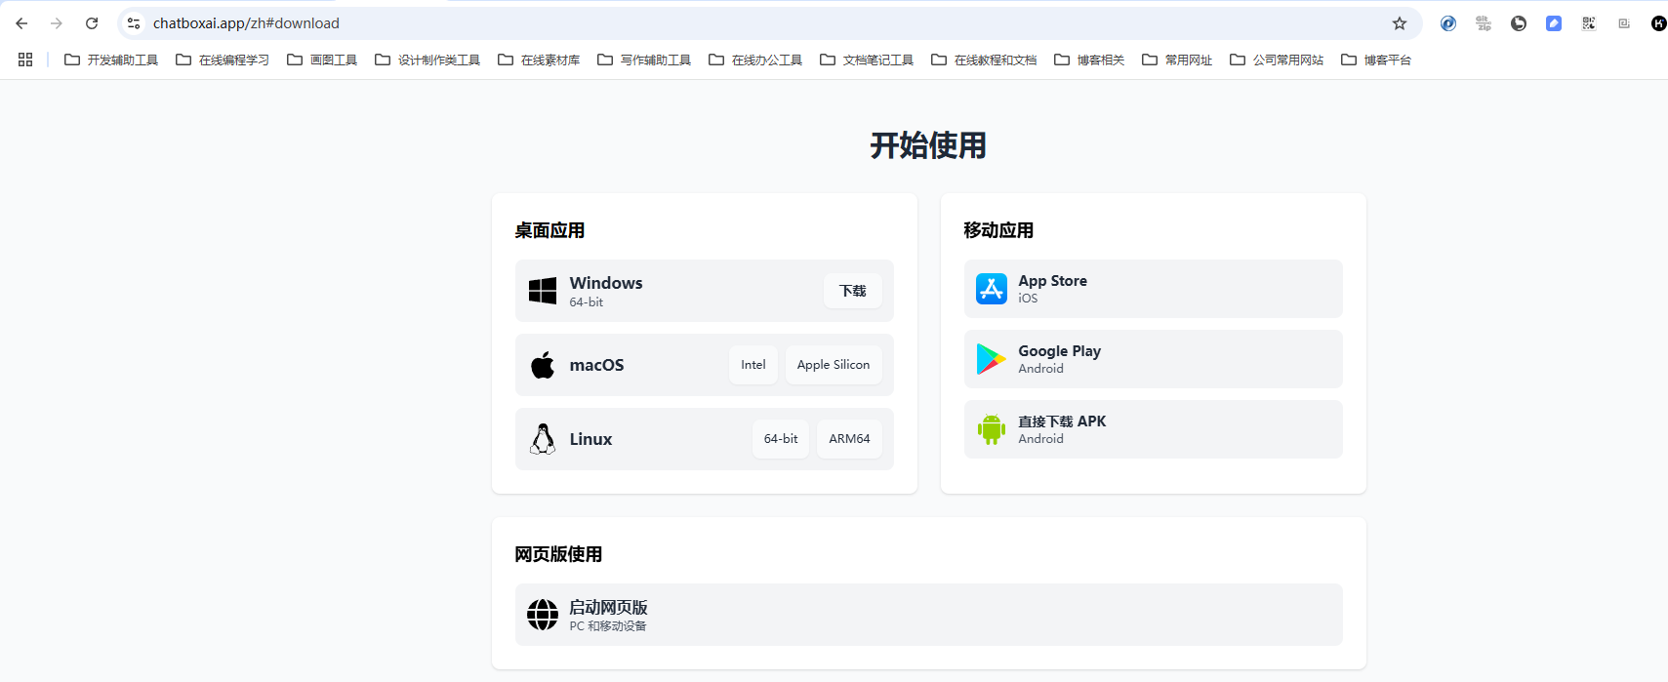Open the 在线素材库 bookmark folder
Screen dimensions: 1668x682
click(x=539, y=60)
